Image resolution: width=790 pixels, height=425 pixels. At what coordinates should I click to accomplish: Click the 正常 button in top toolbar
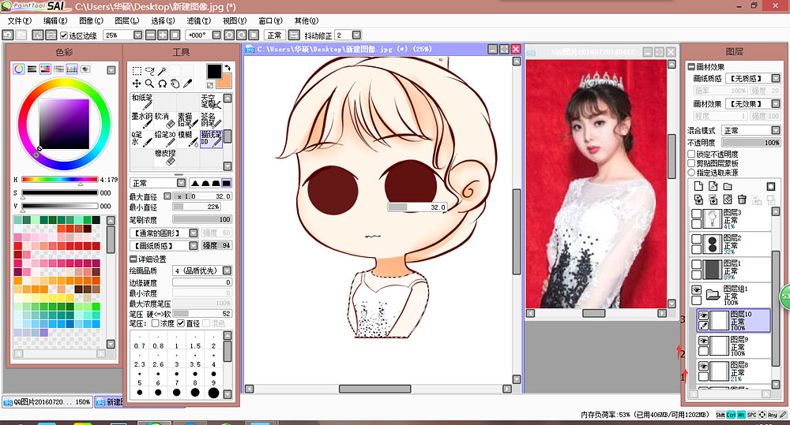pyautogui.click(x=275, y=35)
